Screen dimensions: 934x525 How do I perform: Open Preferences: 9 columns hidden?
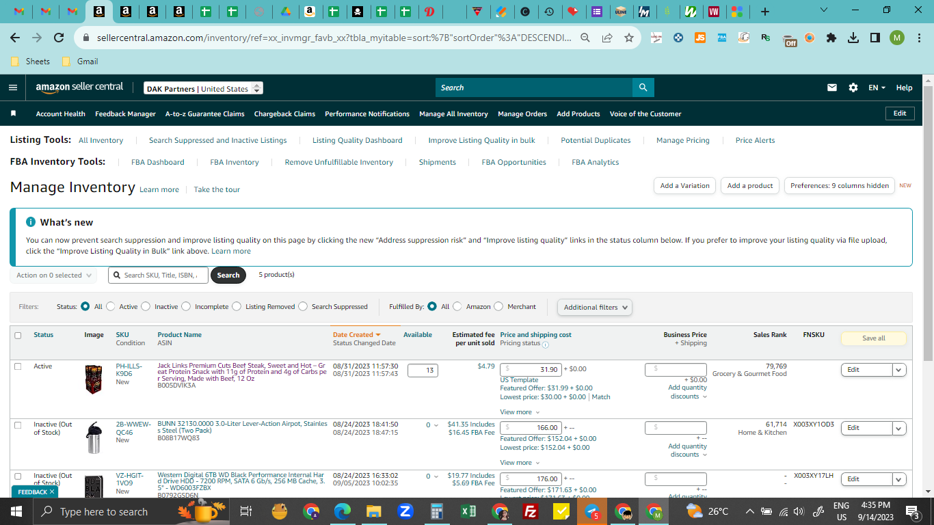[x=840, y=185]
